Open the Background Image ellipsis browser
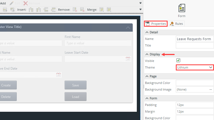Image resolution: width=214 pixels, height=120 pixels. (x=211, y=89)
